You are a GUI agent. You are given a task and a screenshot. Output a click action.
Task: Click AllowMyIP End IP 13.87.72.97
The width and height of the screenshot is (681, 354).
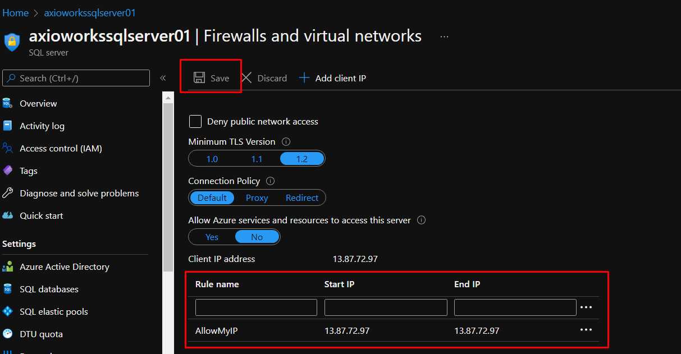click(477, 330)
